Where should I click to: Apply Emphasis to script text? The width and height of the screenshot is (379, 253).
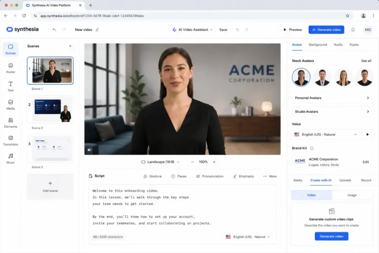[244, 176]
